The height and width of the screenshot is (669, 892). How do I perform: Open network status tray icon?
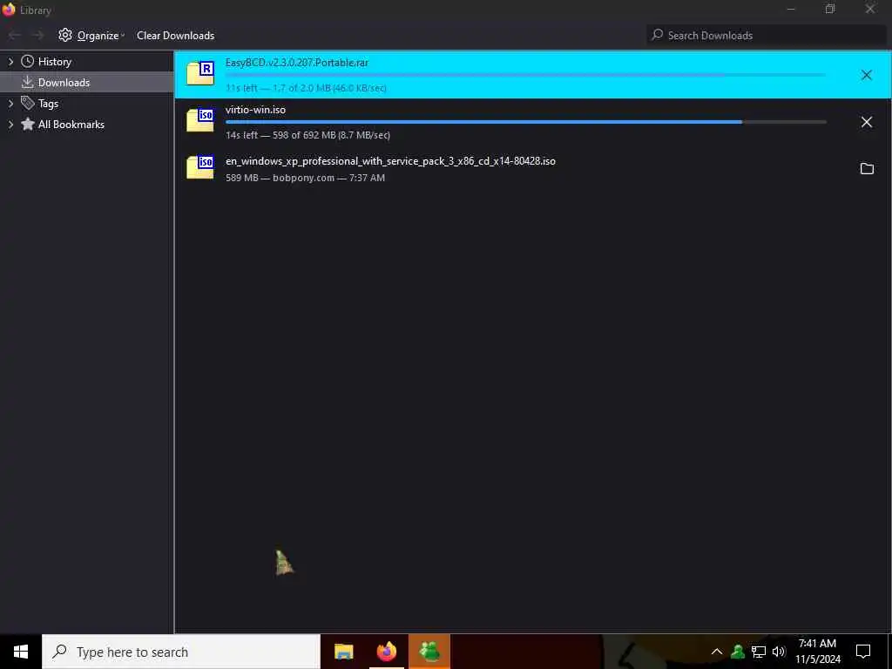[x=759, y=652]
